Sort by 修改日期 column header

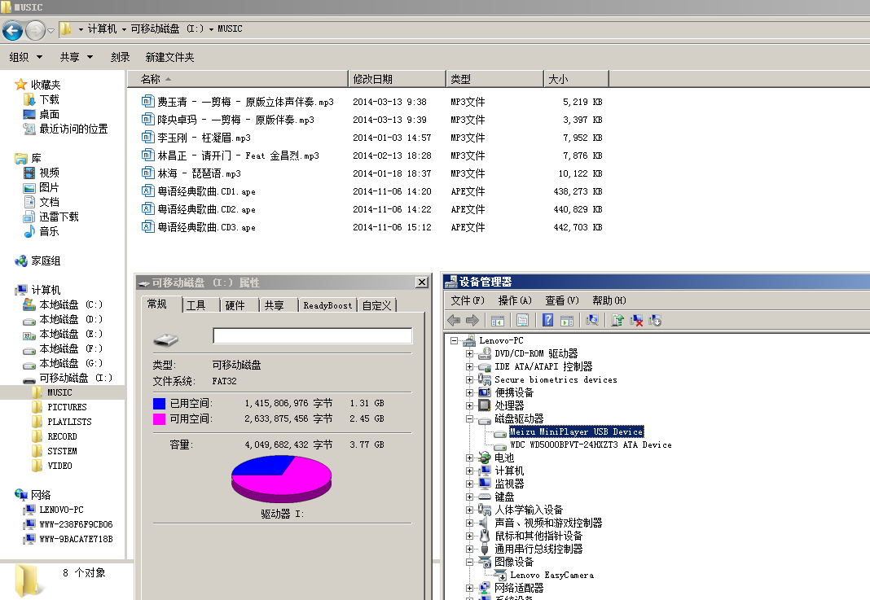[x=397, y=79]
